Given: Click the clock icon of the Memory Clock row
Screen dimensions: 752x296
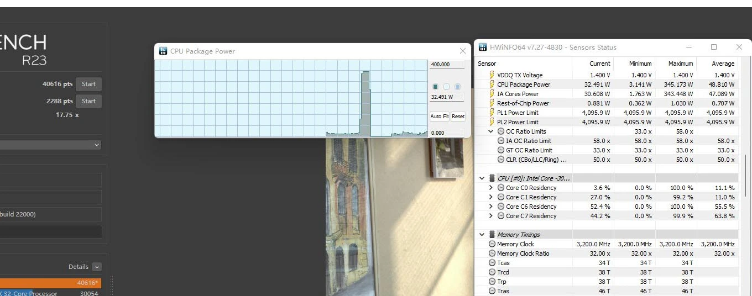Looking at the screenshot, I should pos(492,244).
